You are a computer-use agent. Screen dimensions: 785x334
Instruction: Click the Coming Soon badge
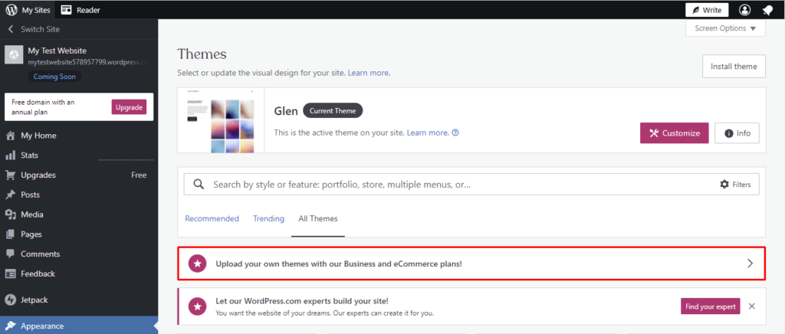[x=54, y=77]
